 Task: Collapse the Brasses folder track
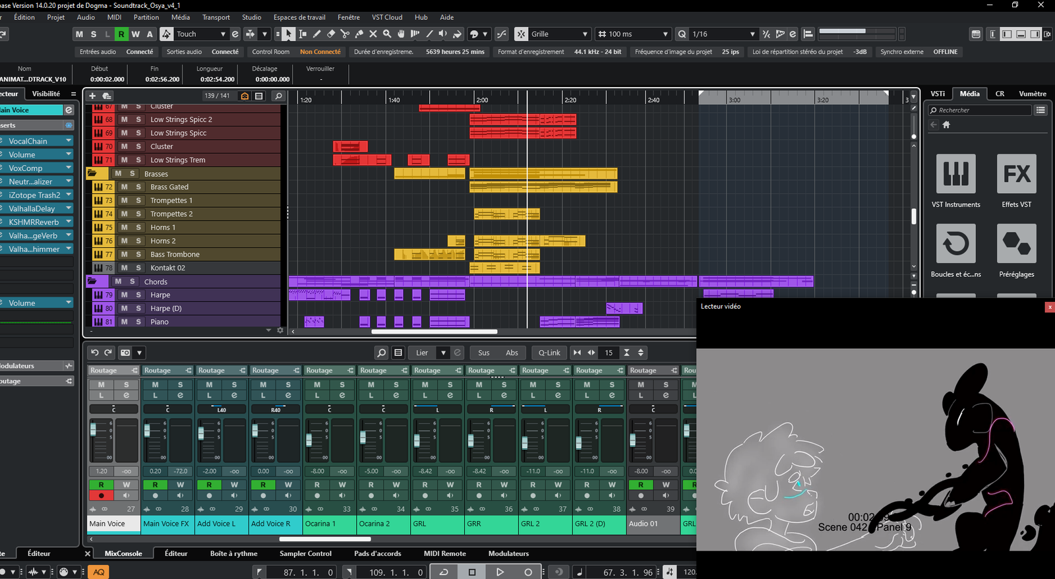tap(92, 173)
